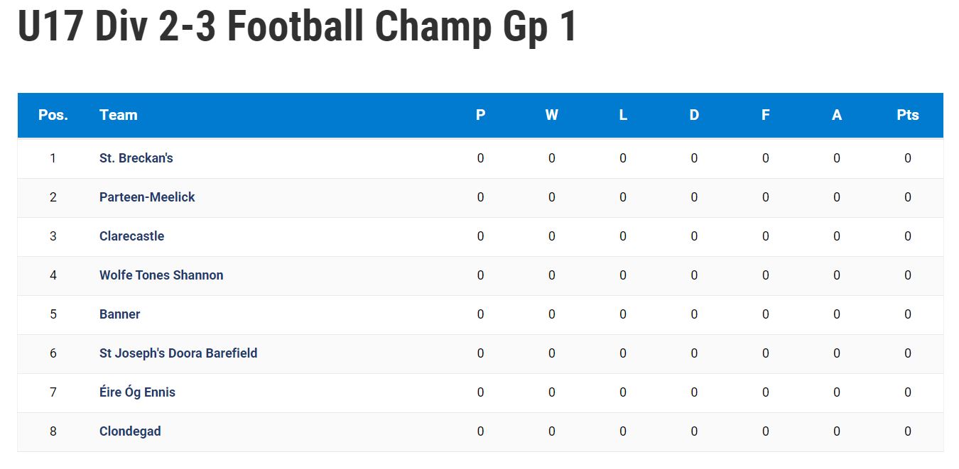Open the Wolfe Tones Shannon team link
The image size is (959, 469).
pyautogui.click(x=161, y=275)
